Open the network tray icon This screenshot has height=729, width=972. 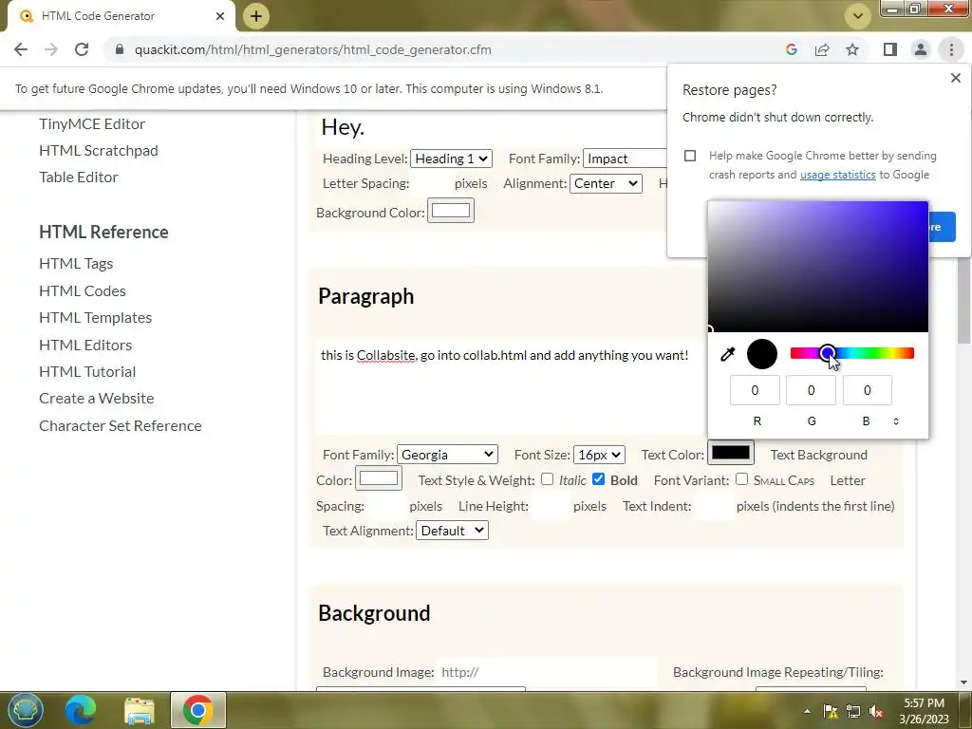[x=853, y=712]
